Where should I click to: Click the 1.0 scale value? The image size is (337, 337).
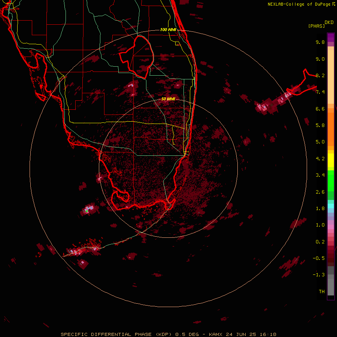[x=320, y=225]
